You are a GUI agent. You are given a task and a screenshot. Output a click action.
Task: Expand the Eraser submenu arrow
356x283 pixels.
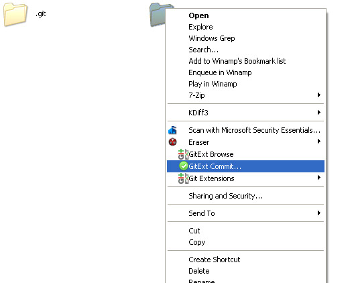click(x=319, y=141)
